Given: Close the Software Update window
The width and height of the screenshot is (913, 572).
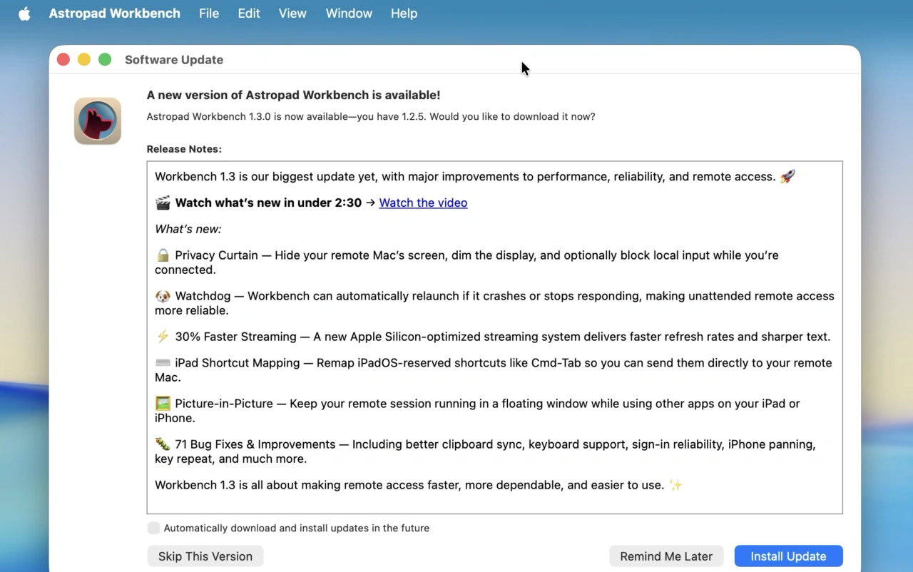Looking at the screenshot, I should click(x=63, y=60).
